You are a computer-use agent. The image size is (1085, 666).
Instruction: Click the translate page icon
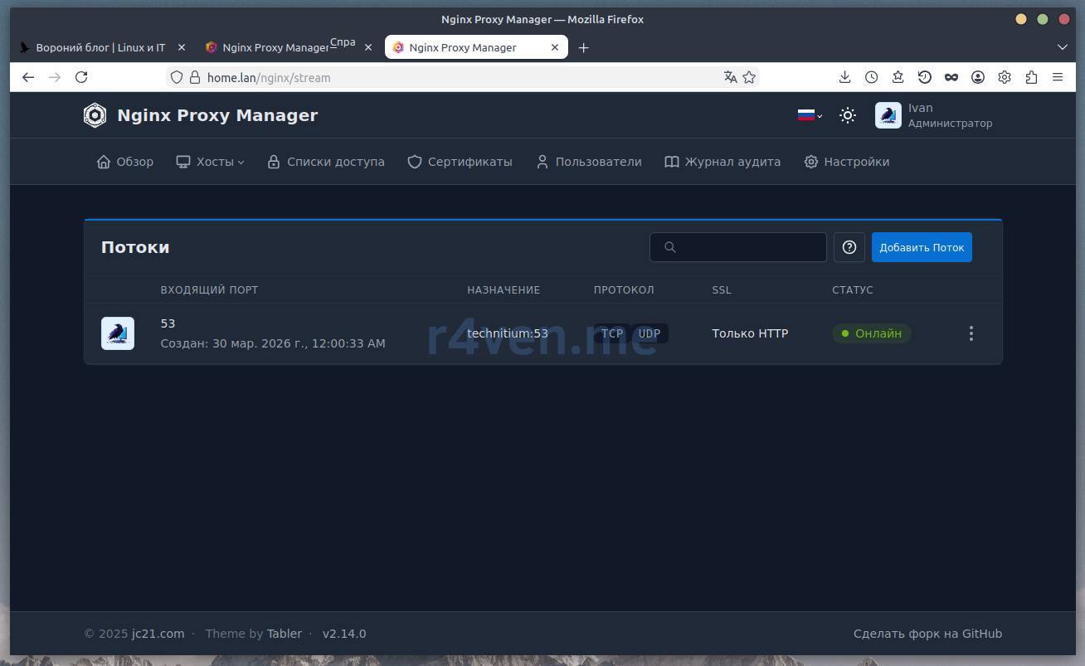click(730, 77)
